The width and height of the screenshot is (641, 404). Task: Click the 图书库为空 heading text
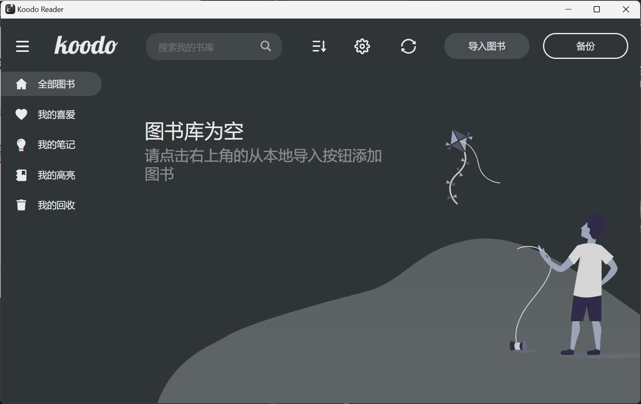click(194, 131)
